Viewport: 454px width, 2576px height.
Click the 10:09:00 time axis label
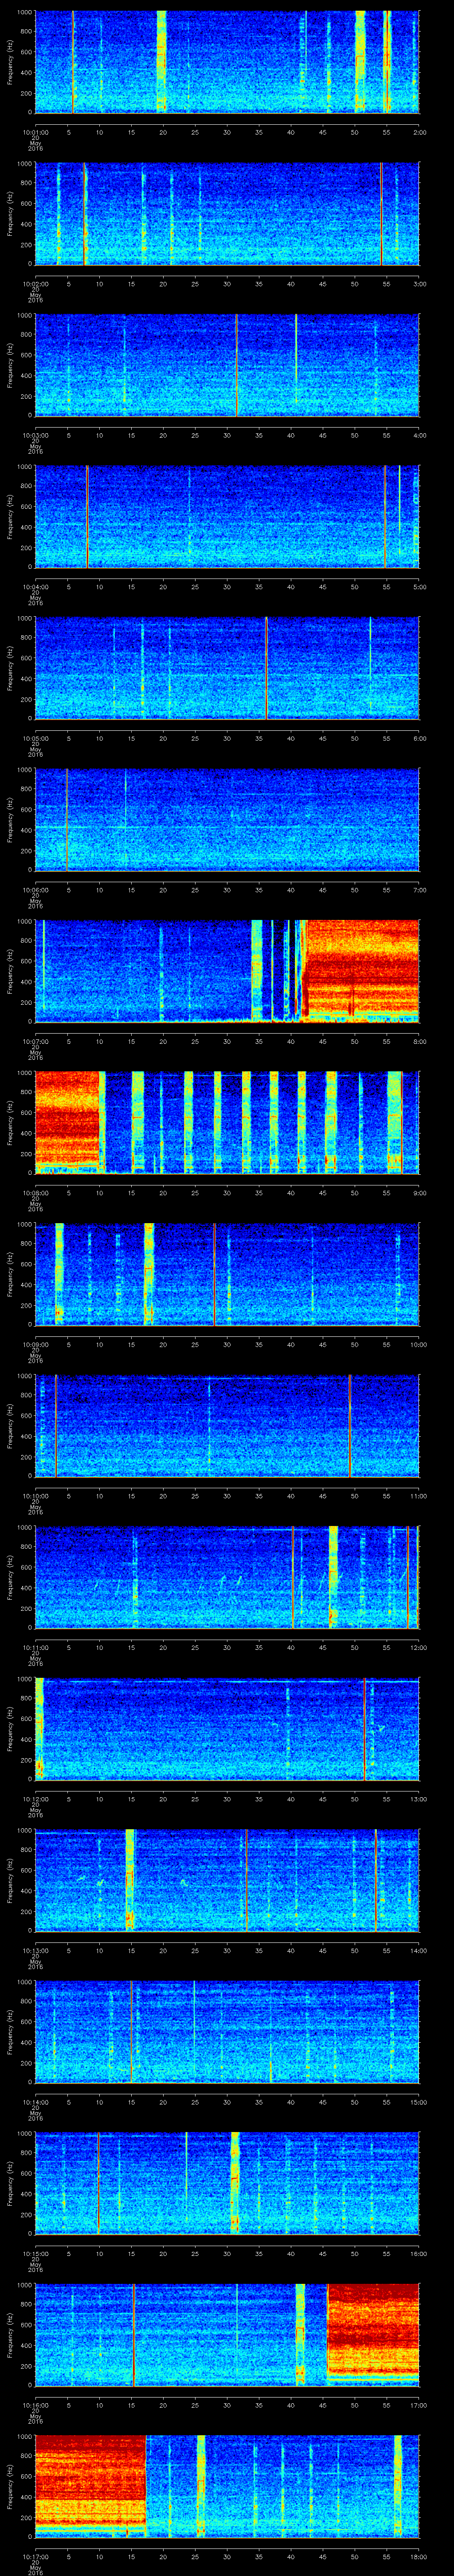[x=35, y=1344]
